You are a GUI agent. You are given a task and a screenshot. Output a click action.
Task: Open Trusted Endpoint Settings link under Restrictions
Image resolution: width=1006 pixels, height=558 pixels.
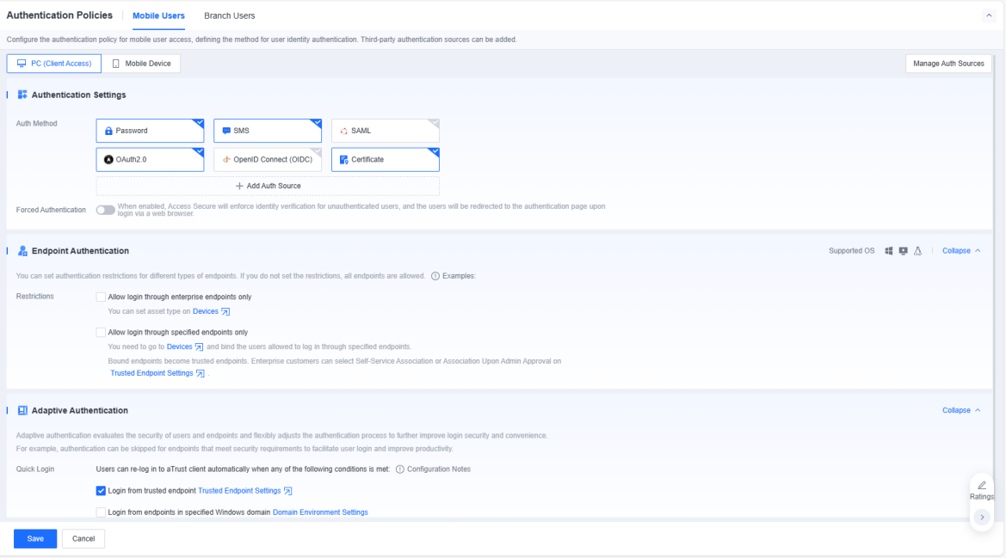click(x=157, y=373)
